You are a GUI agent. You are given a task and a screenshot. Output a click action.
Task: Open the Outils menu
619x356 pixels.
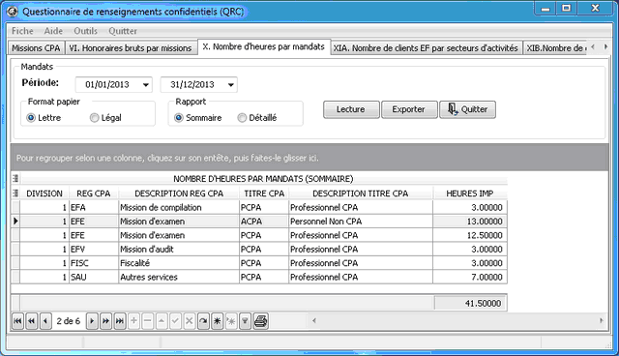click(x=85, y=31)
